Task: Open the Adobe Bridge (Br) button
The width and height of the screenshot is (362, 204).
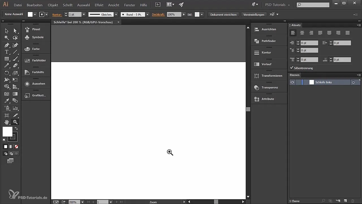Action: [158, 5]
